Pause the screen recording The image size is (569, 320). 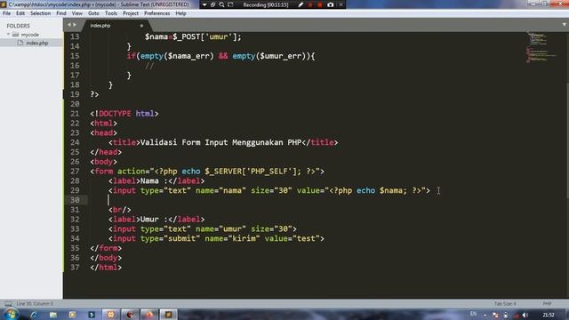(x=310, y=4)
